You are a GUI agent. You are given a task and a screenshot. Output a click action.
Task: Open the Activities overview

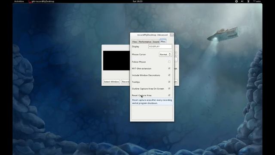[19, 1]
